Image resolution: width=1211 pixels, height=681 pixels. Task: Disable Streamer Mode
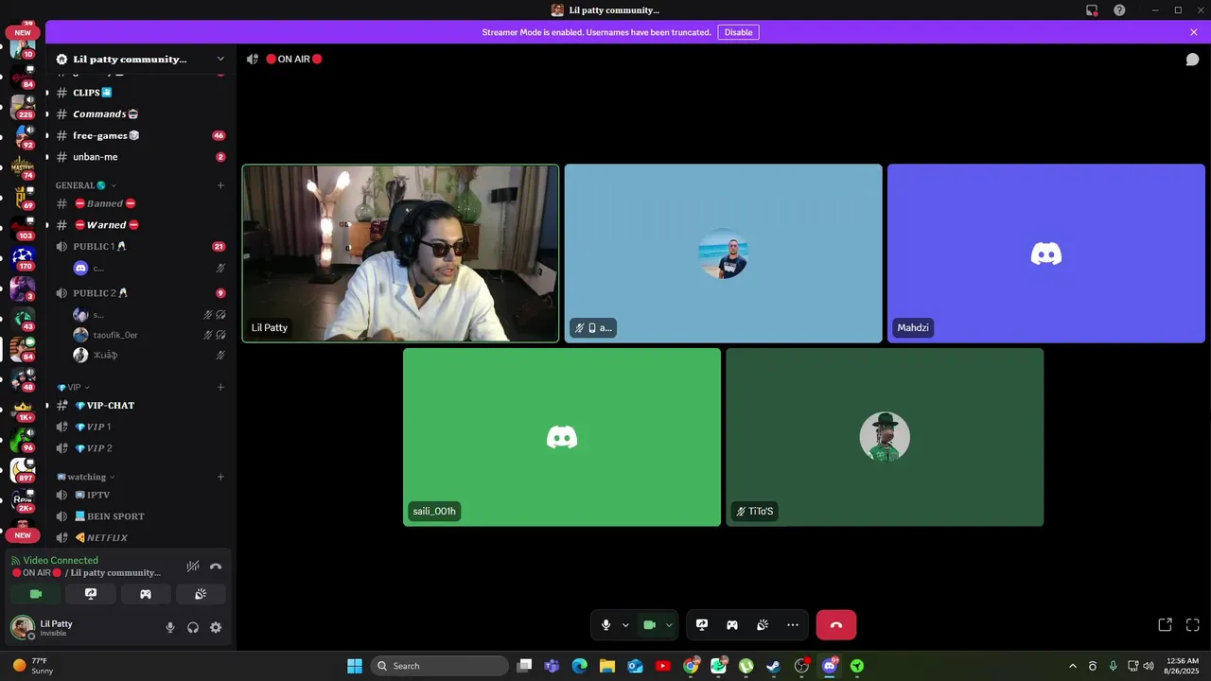point(739,32)
